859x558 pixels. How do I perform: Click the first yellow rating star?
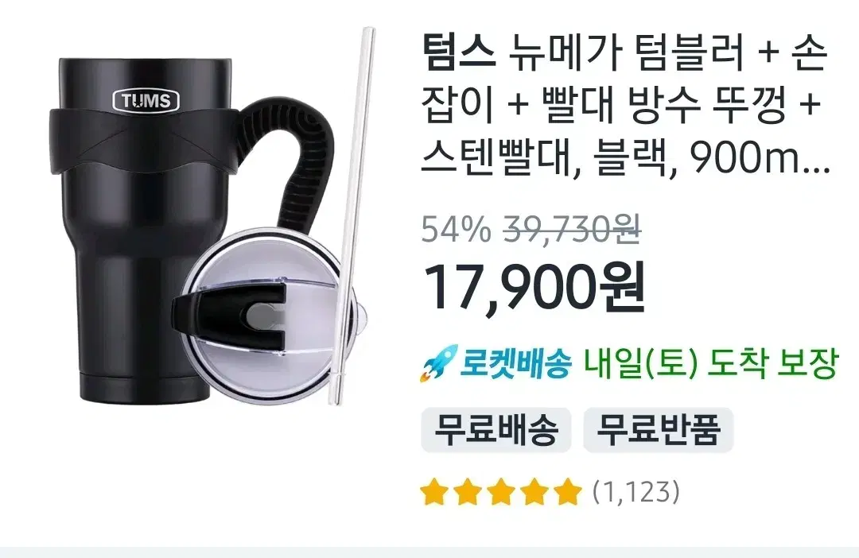[x=434, y=491]
